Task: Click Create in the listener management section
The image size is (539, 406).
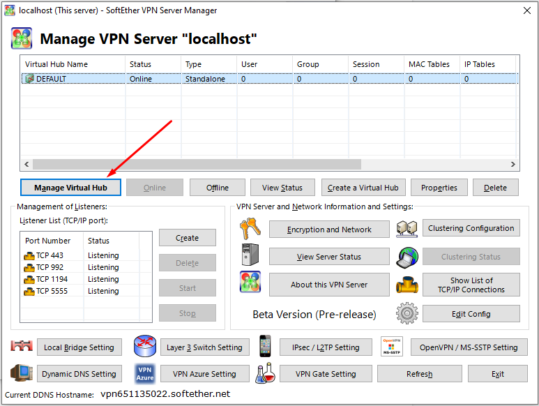Action: pyautogui.click(x=188, y=238)
